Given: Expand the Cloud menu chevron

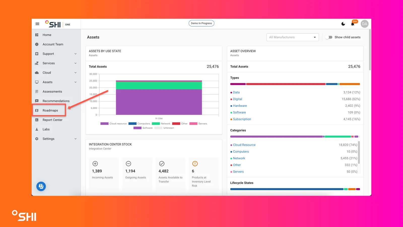Looking at the screenshot, I should pyautogui.click(x=76, y=73).
